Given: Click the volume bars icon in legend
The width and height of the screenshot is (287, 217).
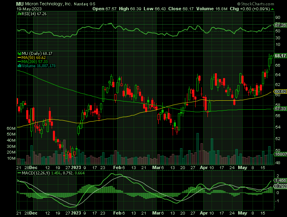Looking at the screenshot, I should click(x=19, y=66).
